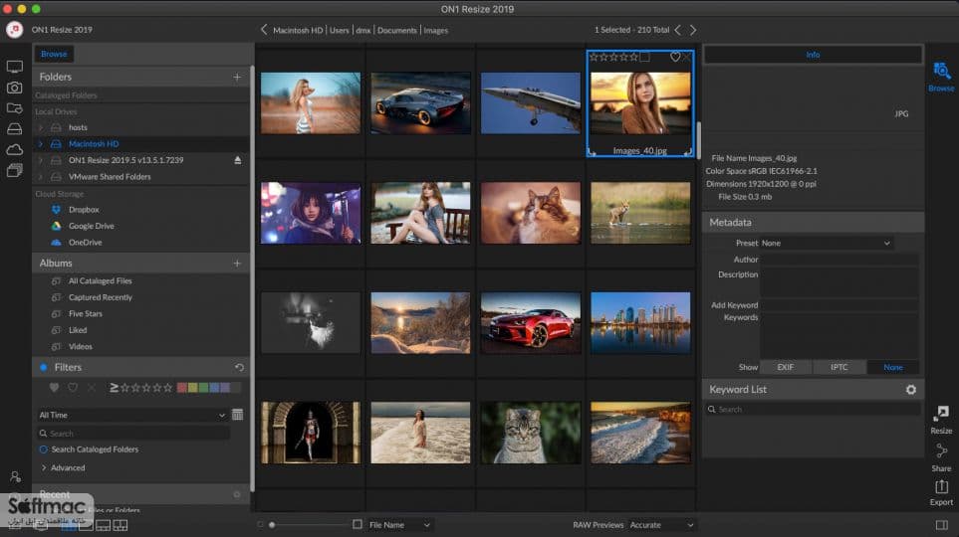
Task: Open the metadata Preset dropdown
Action: 826,244
